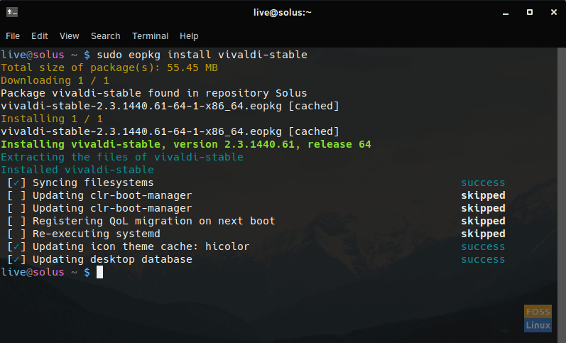Click Registering QoL migration on next boot
The width and height of the screenshot is (566, 343).
click(x=154, y=221)
